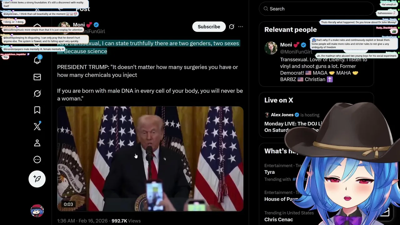Open Moni profile in Relevant people

pyautogui.click(x=290, y=45)
